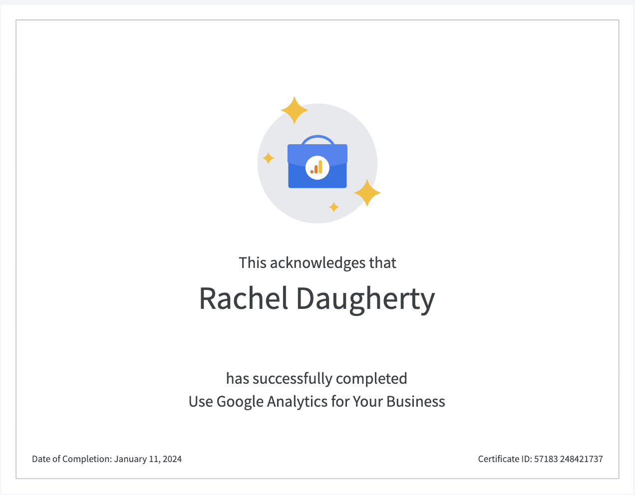Click the blue briefcase Analytics badge icon
Image resolution: width=635 pixels, height=495 pixels.
(x=317, y=162)
